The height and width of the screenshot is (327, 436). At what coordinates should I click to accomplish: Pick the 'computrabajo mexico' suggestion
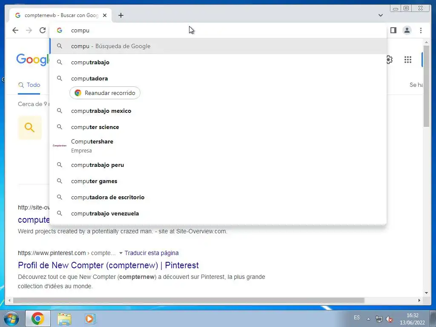[x=218, y=111]
